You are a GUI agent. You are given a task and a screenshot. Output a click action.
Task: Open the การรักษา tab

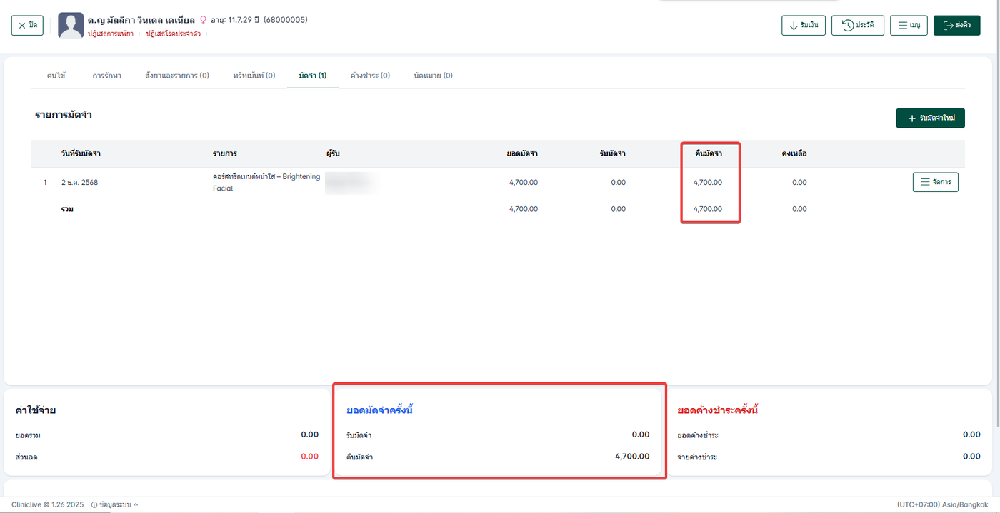tap(107, 76)
